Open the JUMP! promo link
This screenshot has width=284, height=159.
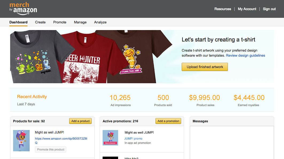133,139
